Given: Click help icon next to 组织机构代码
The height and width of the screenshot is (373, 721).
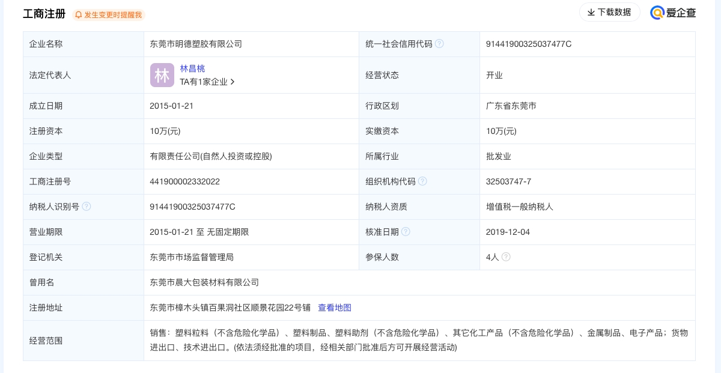Looking at the screenshot, I should (x=422, y=181).
